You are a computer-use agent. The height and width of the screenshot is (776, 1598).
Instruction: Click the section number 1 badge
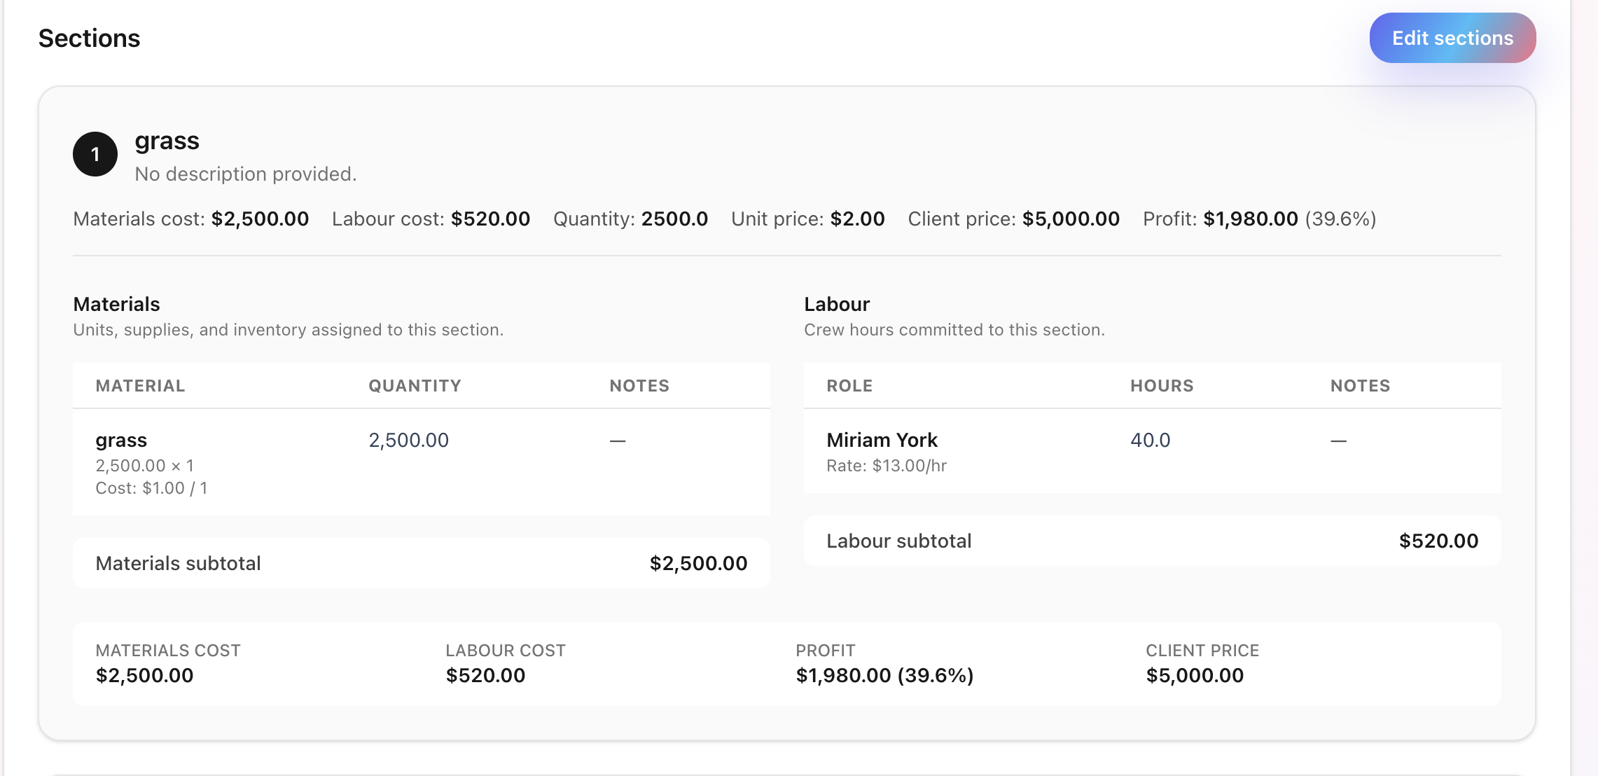[95, 153]
